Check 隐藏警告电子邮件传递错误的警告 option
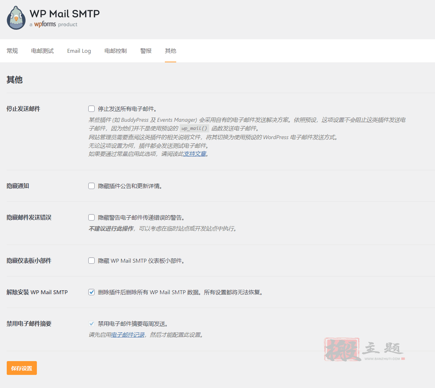Viewport: 435px width, 388px height. coord(91,217)
